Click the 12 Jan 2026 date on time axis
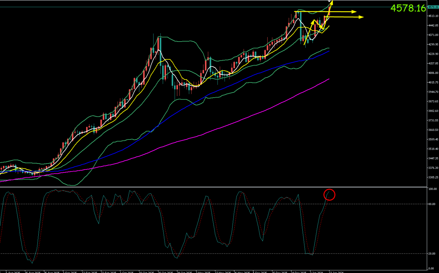439x273 pixels. [x=337, y=272]
